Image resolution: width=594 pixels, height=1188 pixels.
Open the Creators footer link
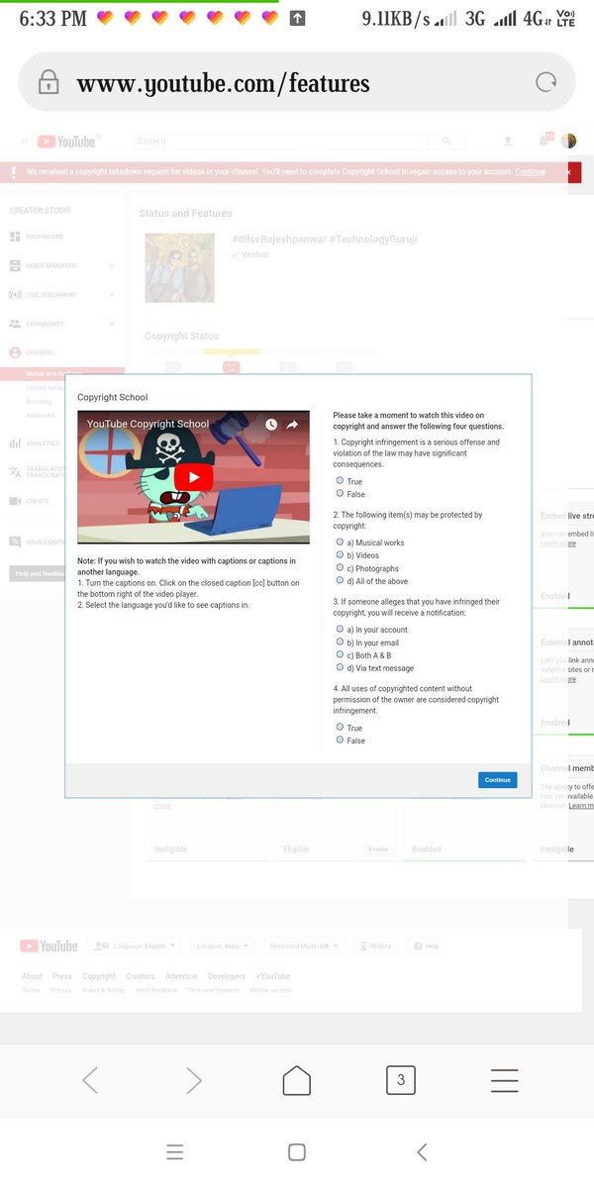[141, 976]
